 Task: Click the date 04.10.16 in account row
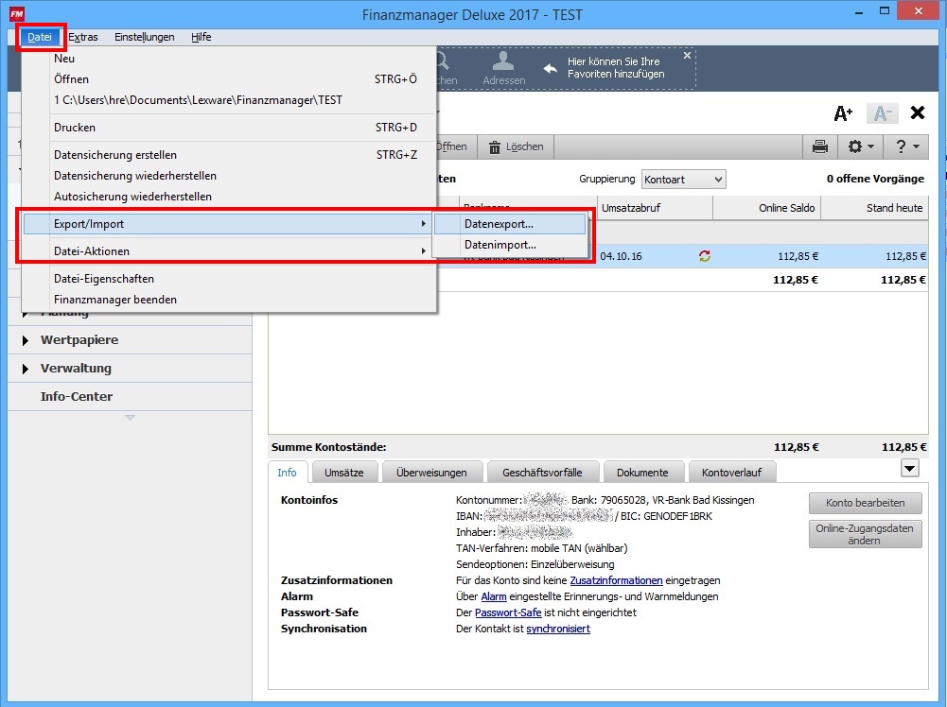point(621,256)
